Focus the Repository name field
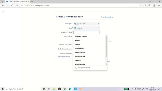 pyautogui.click(x=87, y=32)
